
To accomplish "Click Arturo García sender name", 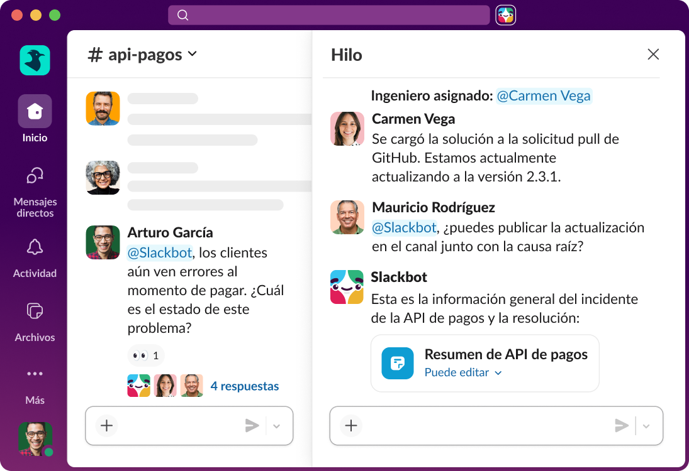I will [x=170, y=232].
